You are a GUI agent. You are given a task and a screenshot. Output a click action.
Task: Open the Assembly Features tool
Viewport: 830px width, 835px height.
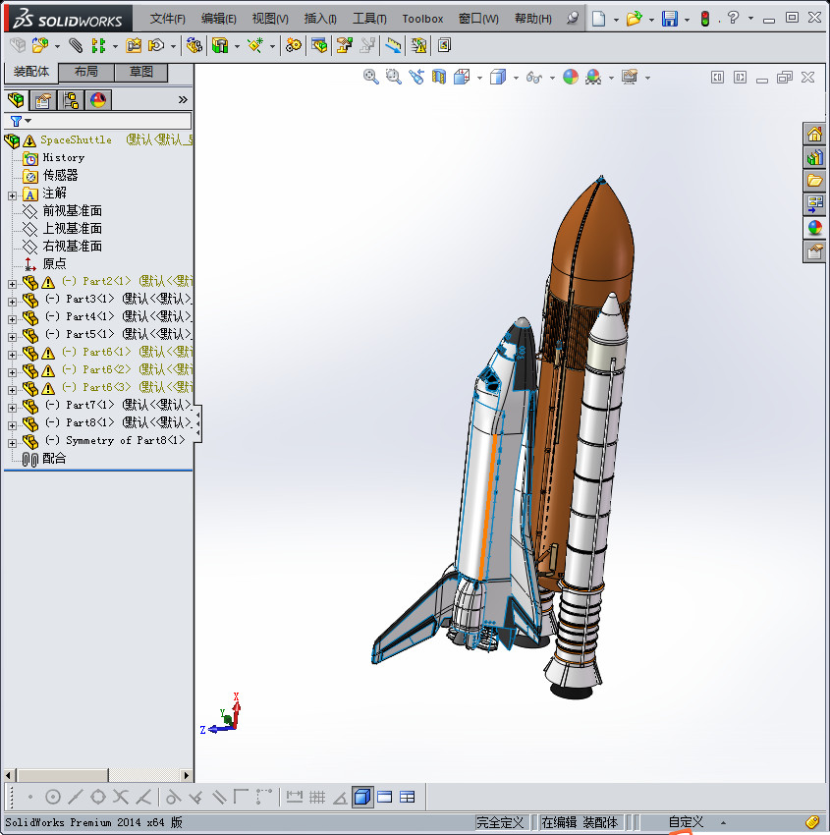coord(220,46)
